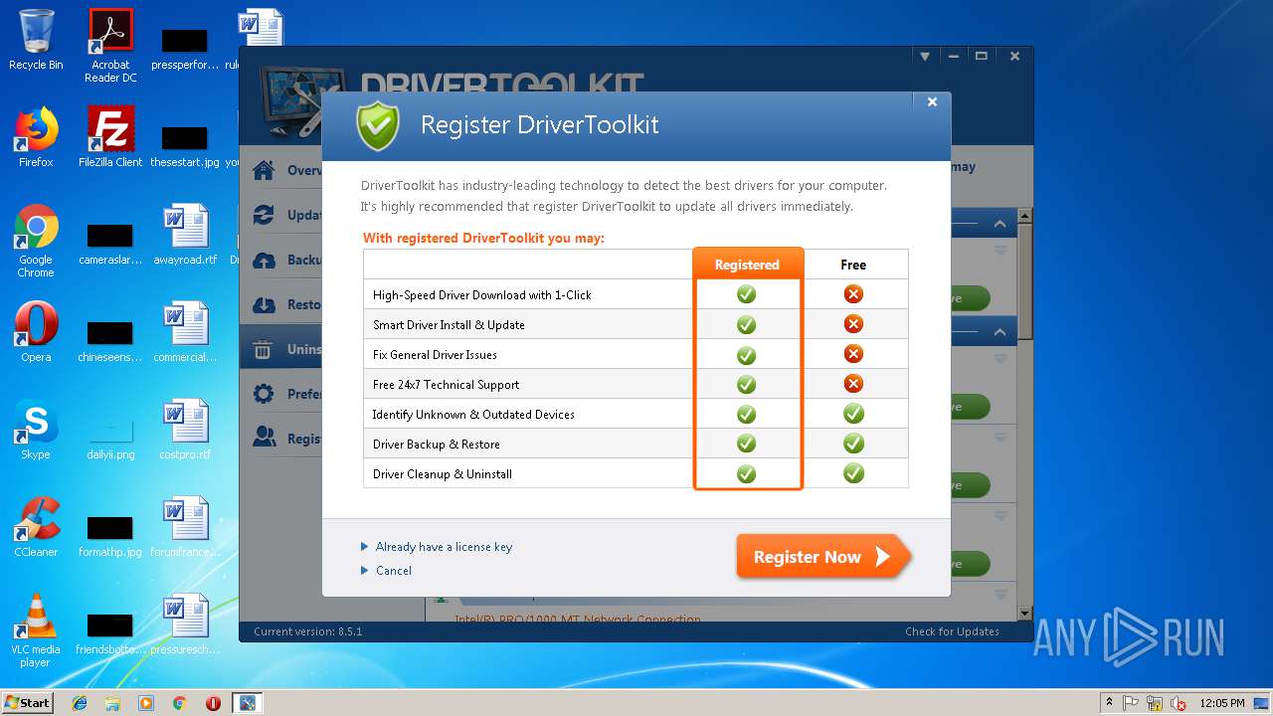Select High-Speed Driver Download with 1-Click text
This screenshot has height=716, width=1273.
481,295
